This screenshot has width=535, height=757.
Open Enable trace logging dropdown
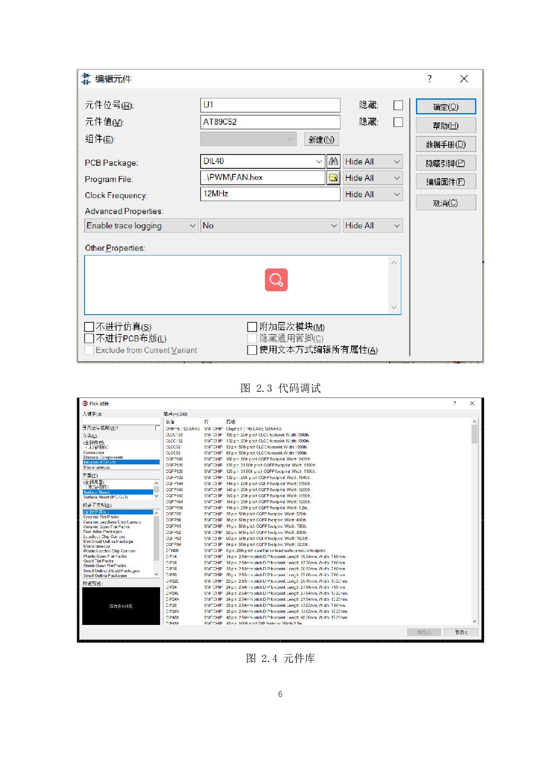point(142,226)
